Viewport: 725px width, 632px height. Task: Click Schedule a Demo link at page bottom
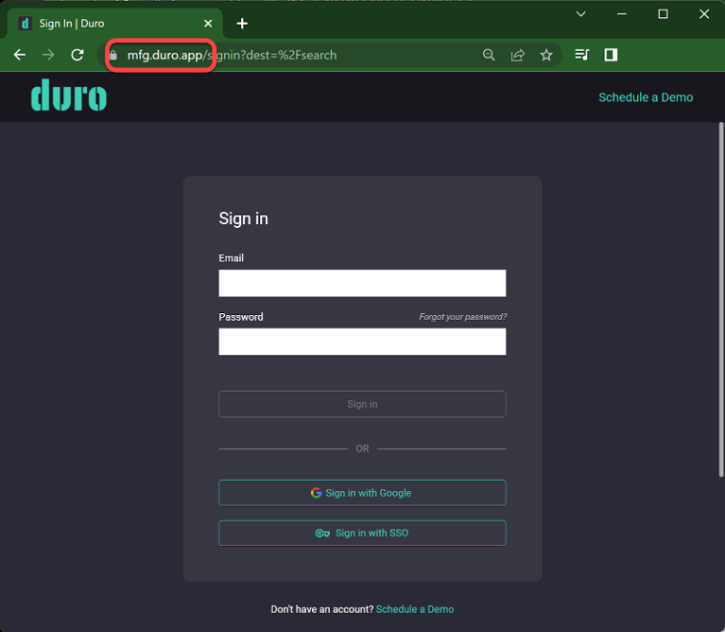pos(415,609)
